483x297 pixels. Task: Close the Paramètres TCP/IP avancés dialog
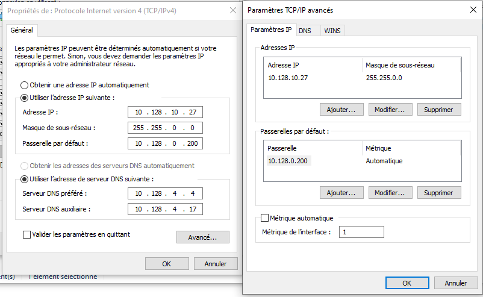470,10
